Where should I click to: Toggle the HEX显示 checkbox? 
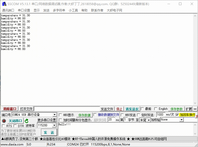(x=60, y=115)
